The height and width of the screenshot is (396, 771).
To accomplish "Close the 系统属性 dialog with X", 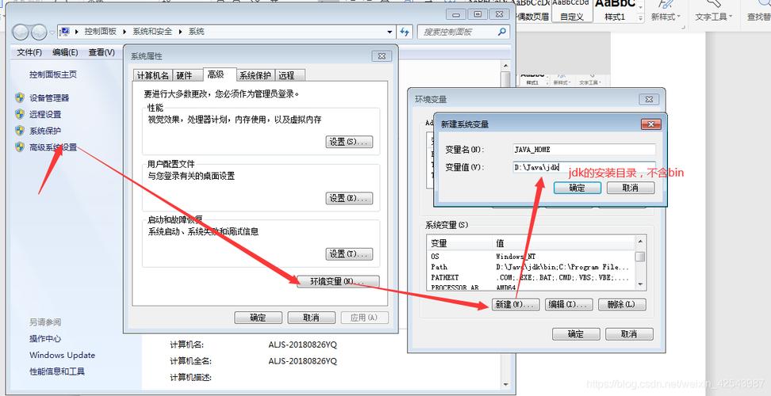I will click(x=382, y=56).
